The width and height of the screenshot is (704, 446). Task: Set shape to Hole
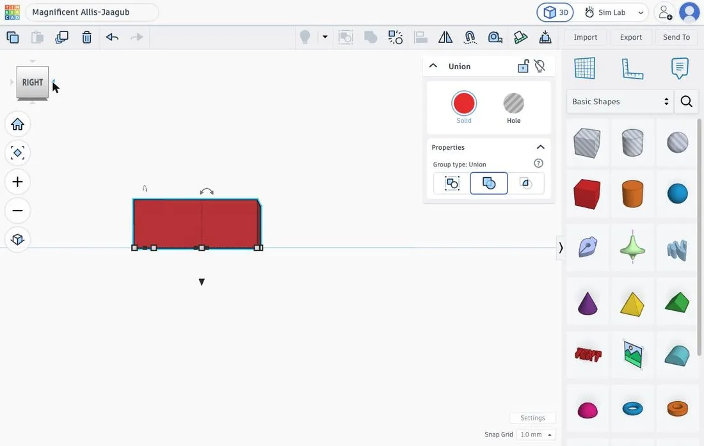[x=513, y=108]
